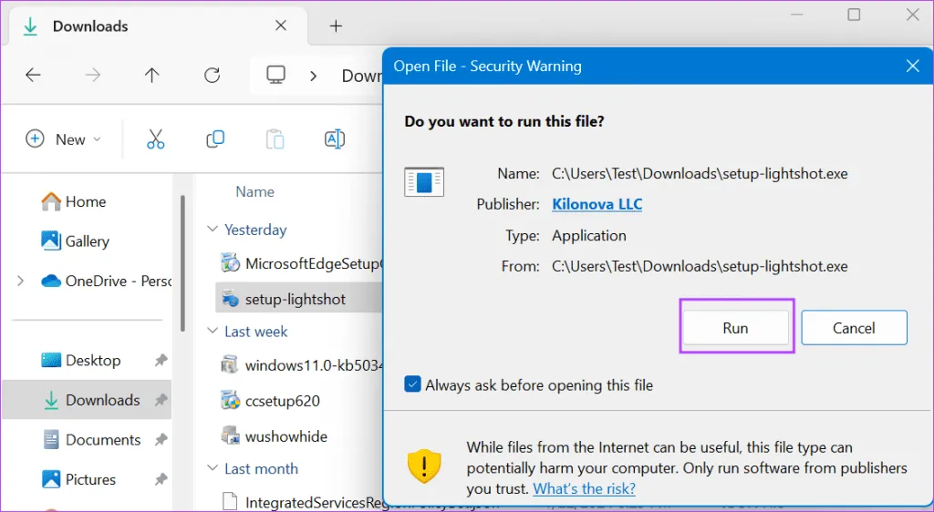Screen dimensions: 934x512
Task: Collapse the Yesterday group
Action: tap(213, 230)
